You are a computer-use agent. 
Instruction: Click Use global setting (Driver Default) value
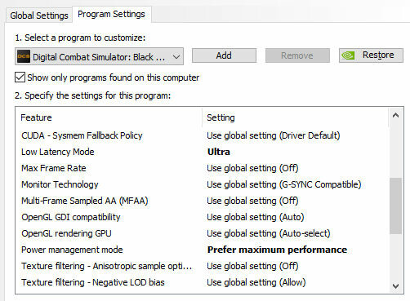(x=274, y=135)
